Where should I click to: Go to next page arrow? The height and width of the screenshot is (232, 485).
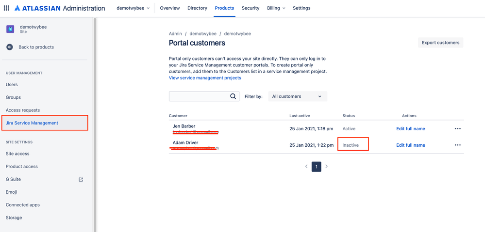coord(326,166)
